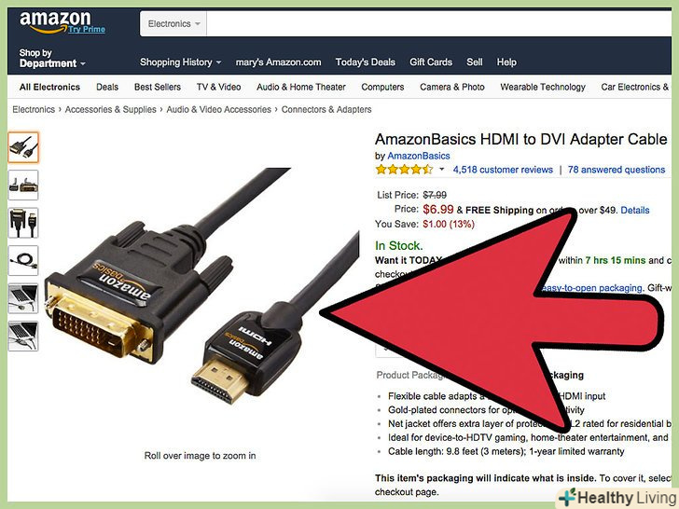The height and width of the screenshot is (509, 679).
Task: Expand the star rating dropdown arrow
Action: click(x=442, y=170)
